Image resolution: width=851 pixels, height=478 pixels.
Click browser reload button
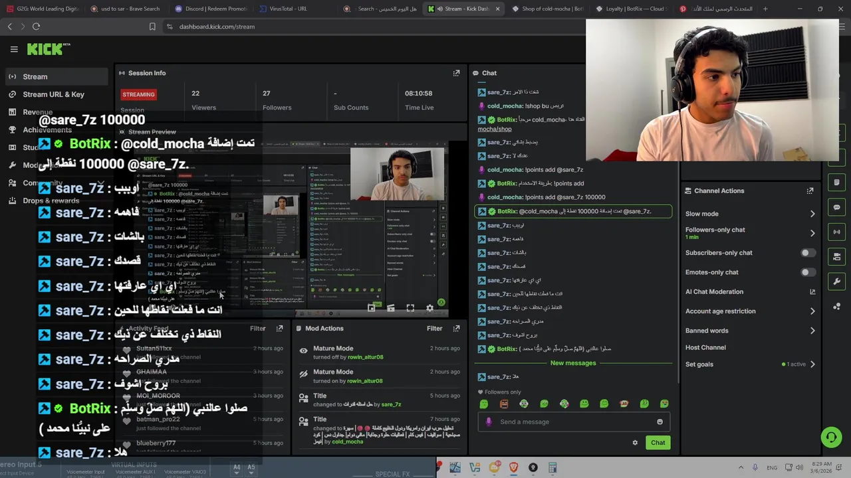pos(36,27)
